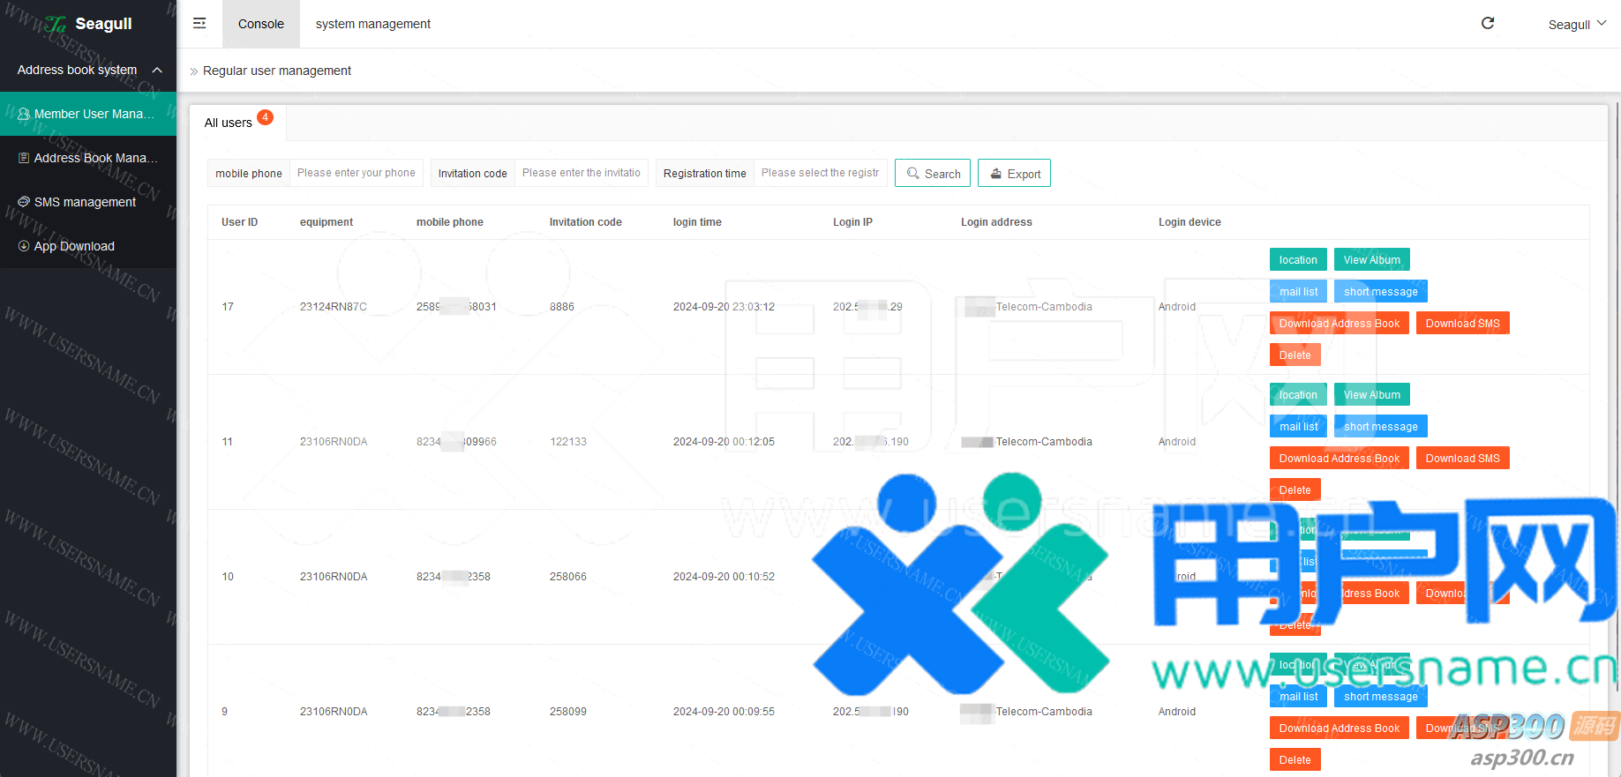Open App Download in the sidebar
Viewport: 1621px width, 777px height.
pos(74,246)
